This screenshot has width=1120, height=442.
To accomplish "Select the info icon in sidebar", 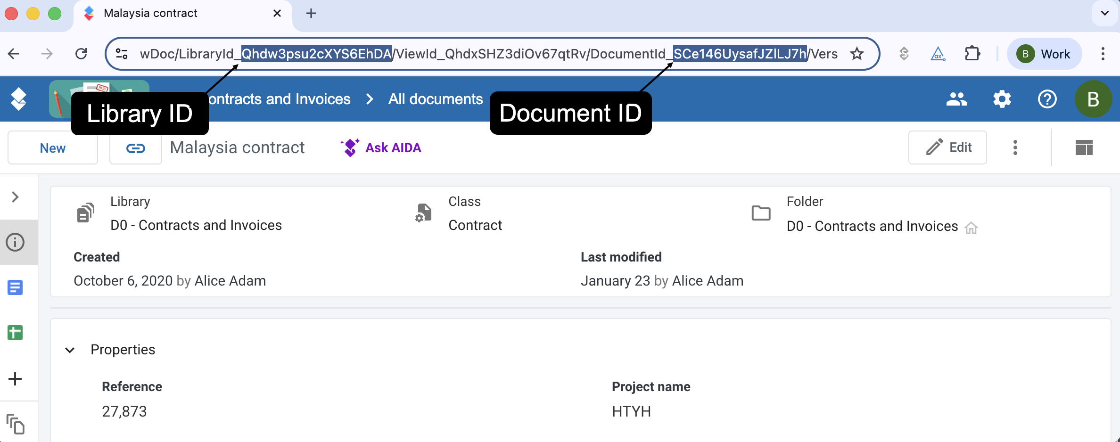I will pyautogui.click(x=15, y=242).
